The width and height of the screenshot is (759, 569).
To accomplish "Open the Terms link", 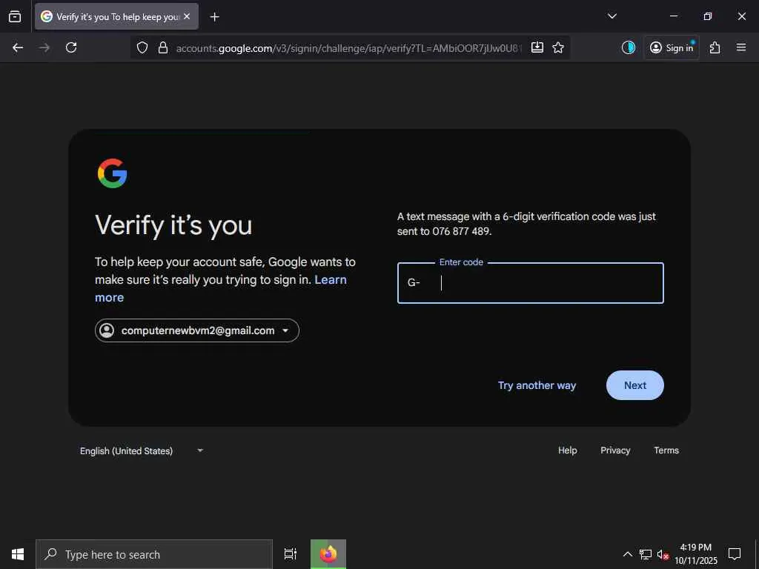I will (666, 450).
